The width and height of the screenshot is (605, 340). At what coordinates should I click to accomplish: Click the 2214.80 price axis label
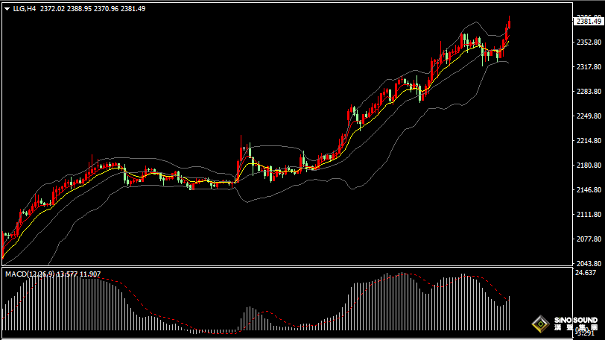tap(588, 141)
